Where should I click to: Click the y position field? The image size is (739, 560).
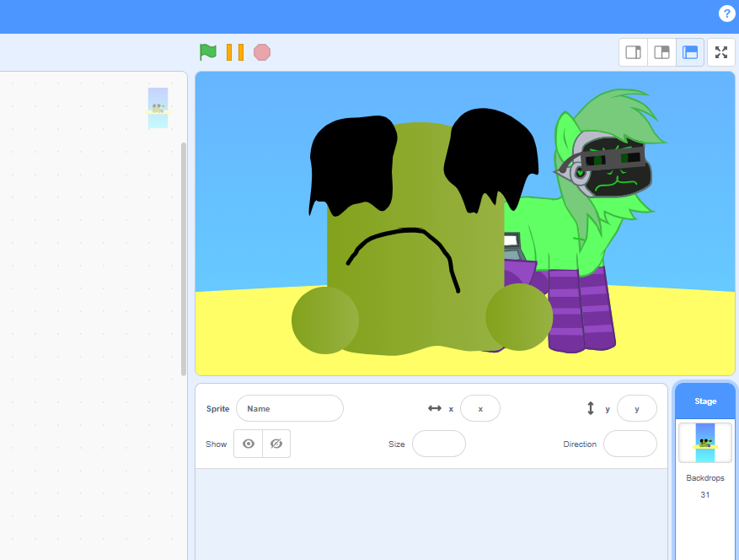637,408
